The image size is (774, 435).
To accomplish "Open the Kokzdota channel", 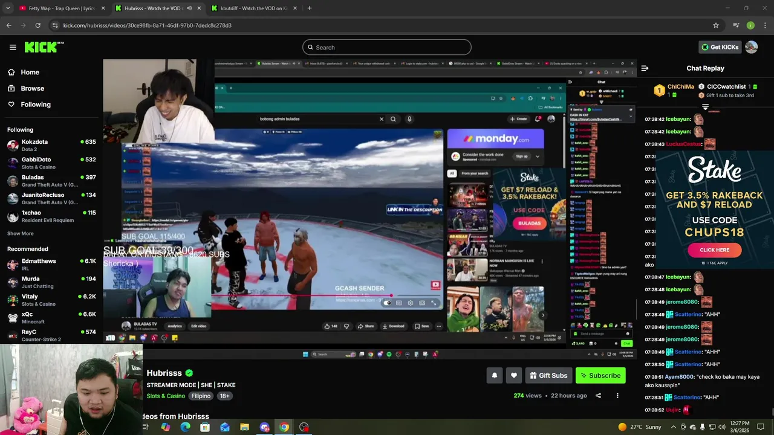I will [x=51, y=145].
